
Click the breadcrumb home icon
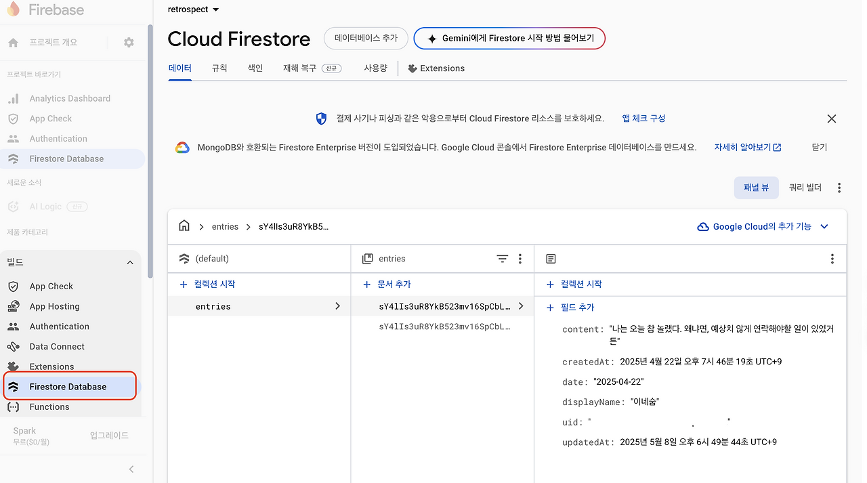(184, 226)
